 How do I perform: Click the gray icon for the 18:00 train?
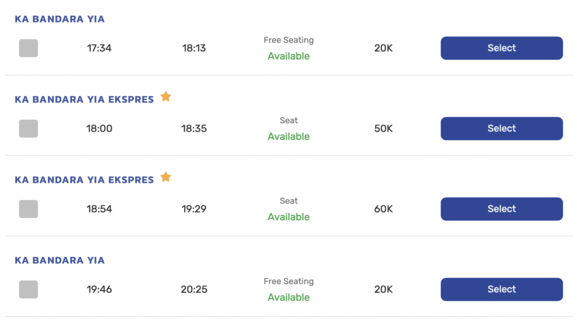tap(28, 129)
